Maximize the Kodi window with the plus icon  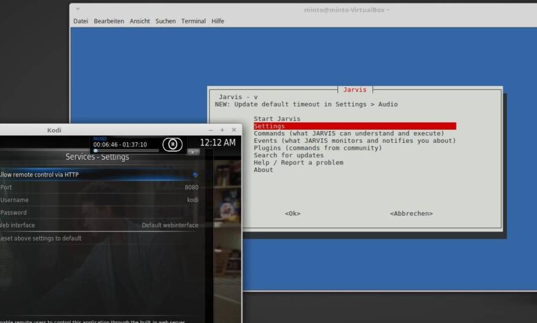tap(222, 130)
